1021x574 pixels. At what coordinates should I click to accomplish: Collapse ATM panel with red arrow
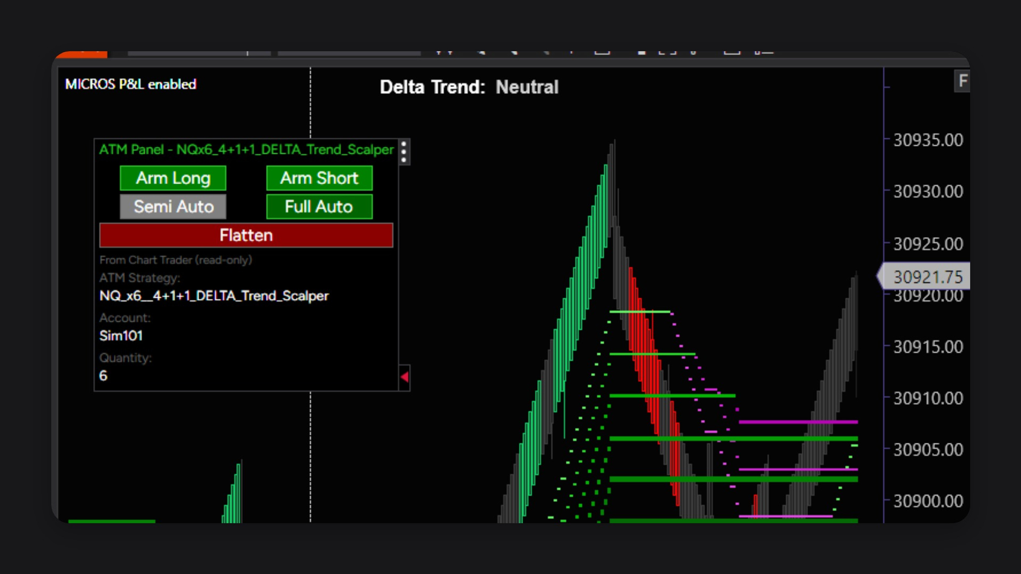[x=404, y=377]
